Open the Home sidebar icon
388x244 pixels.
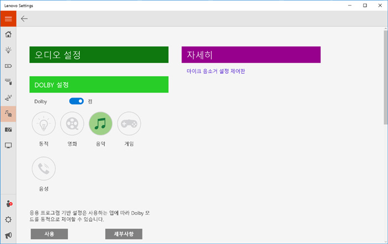tap(8, 34)
